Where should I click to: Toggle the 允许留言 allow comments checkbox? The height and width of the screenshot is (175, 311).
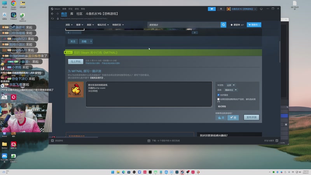click(218, 95)
